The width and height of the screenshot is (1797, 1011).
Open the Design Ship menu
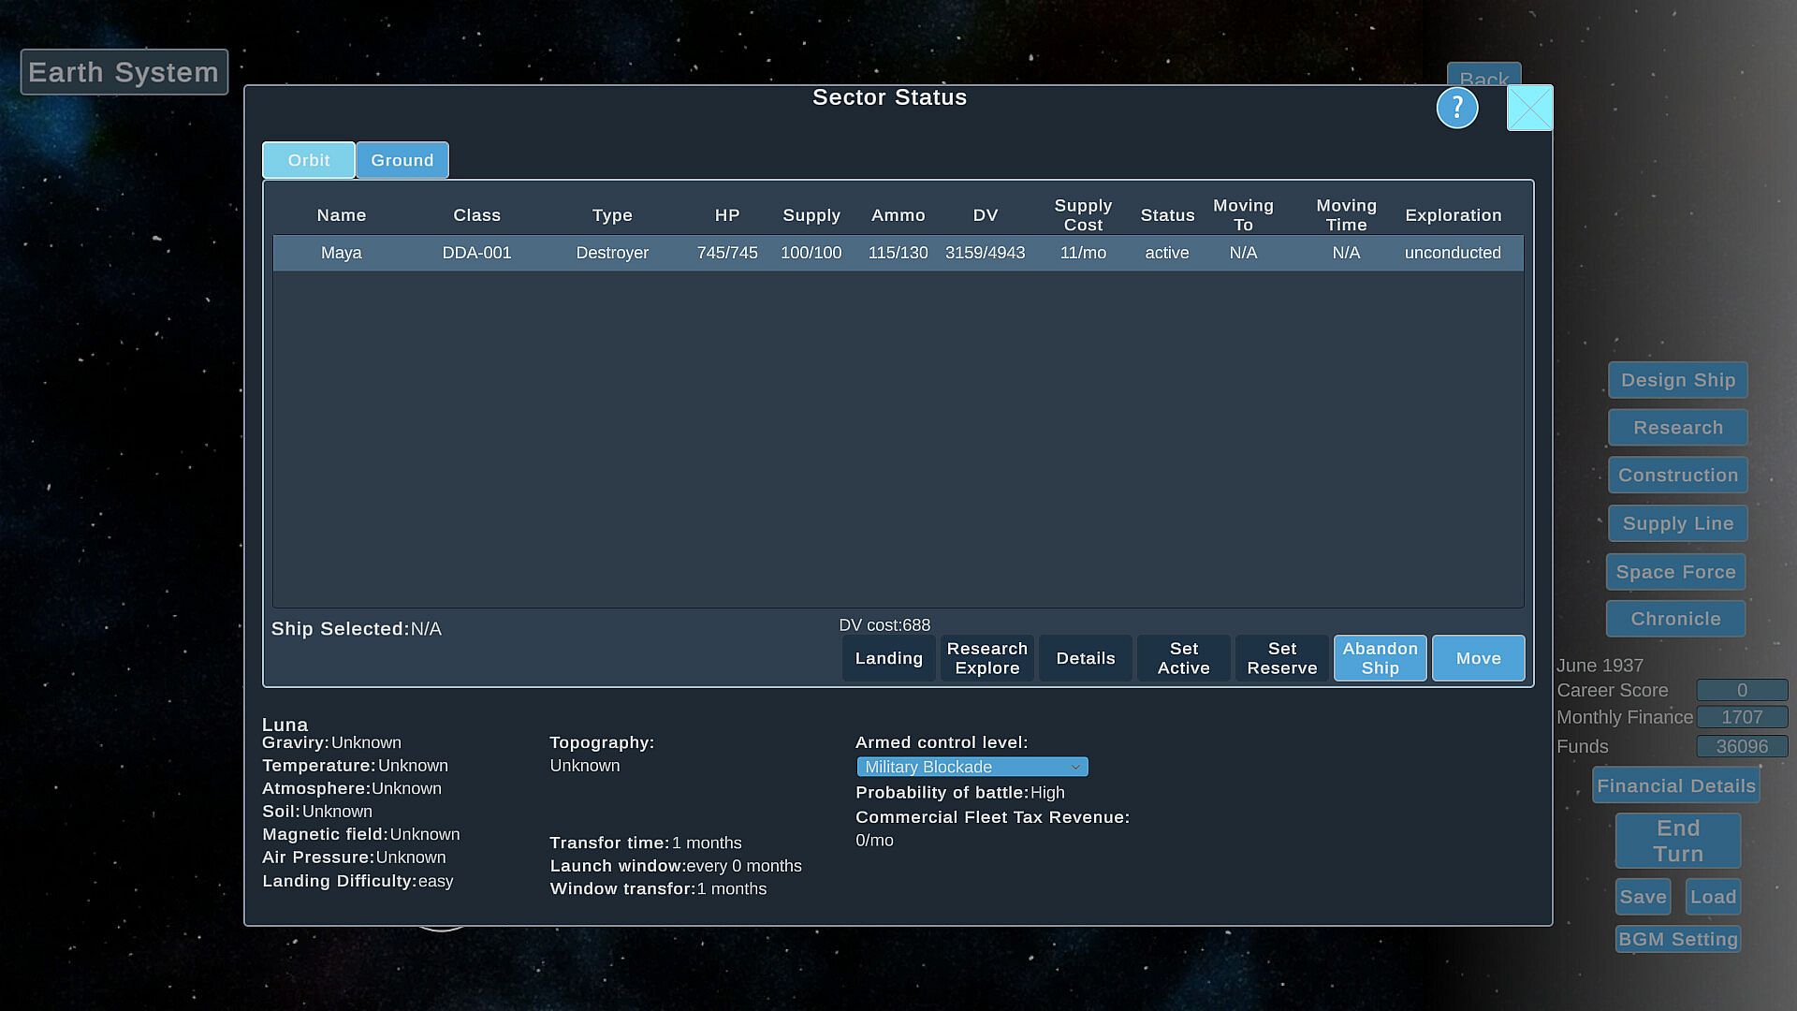click(x=1677, y=380)
